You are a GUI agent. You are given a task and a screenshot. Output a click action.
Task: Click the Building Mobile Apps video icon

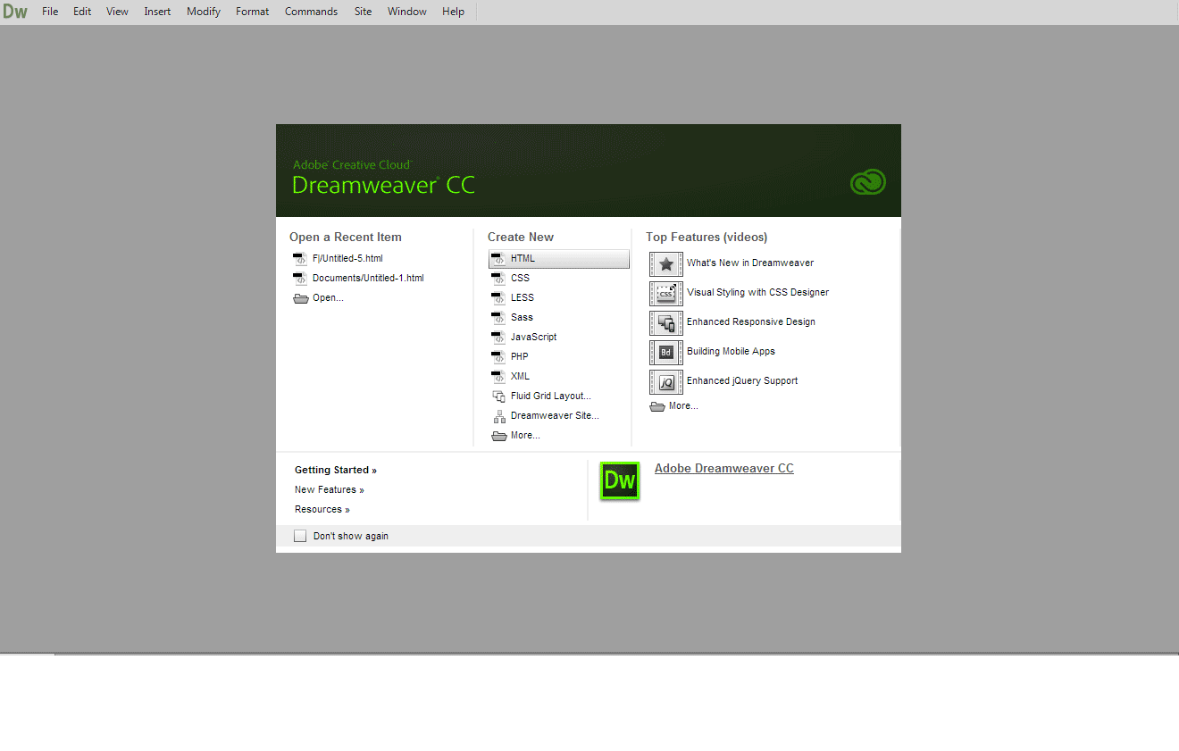click(666, 352)
